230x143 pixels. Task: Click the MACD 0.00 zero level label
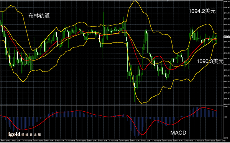225,117
